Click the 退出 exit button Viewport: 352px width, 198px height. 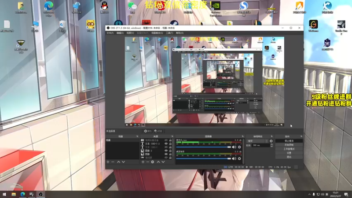[289, 157]
